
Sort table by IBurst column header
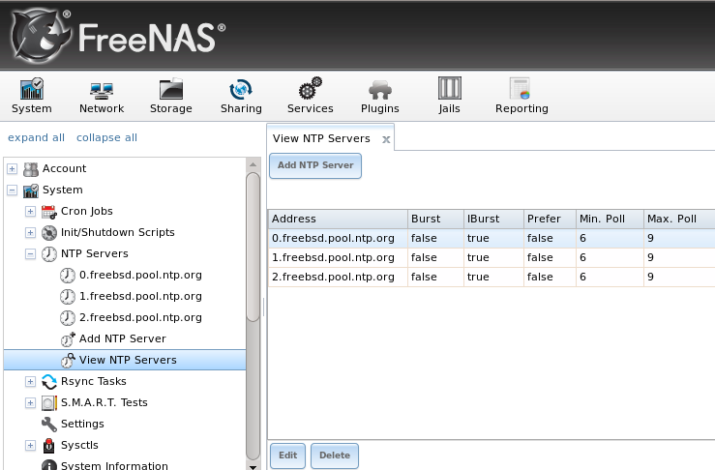click(x=493, y=220)
